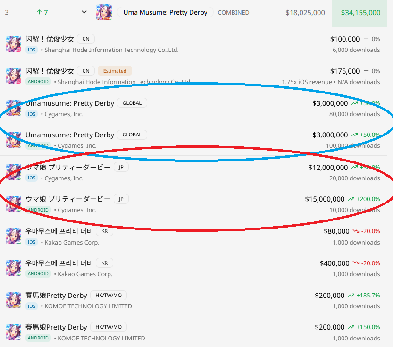Image resolution: width=393 pixels, height=347 pixels.
Task: Click the $15,000,000 revenue value
Action: pyautogui.click(x=324, y=199)
